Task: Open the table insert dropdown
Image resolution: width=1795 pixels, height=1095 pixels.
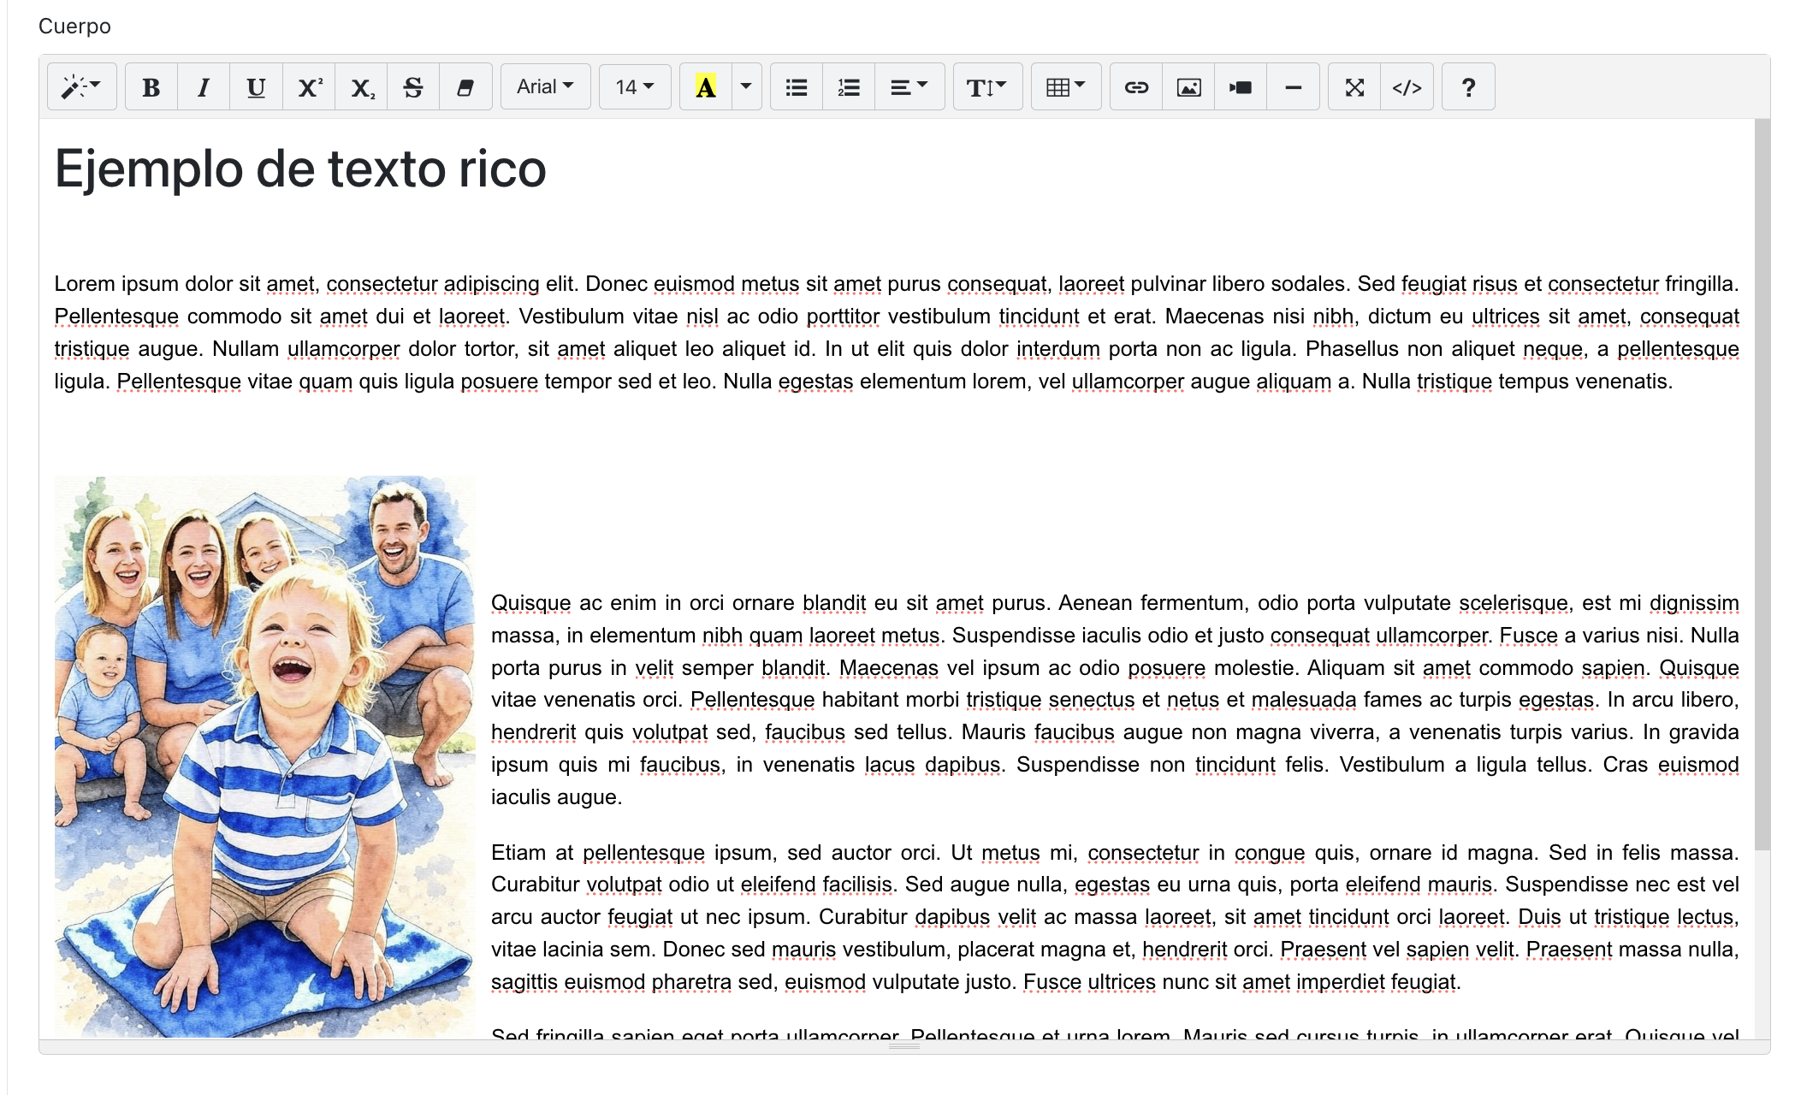Action: coord(1066,87)
